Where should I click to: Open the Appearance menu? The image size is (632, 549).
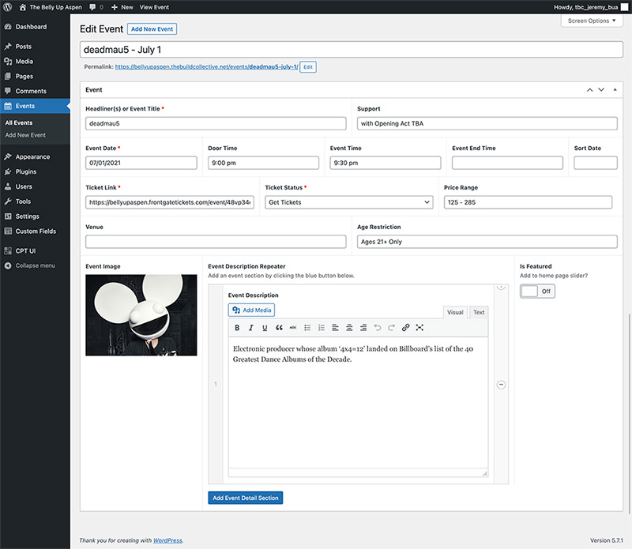[x=35, y=156]
